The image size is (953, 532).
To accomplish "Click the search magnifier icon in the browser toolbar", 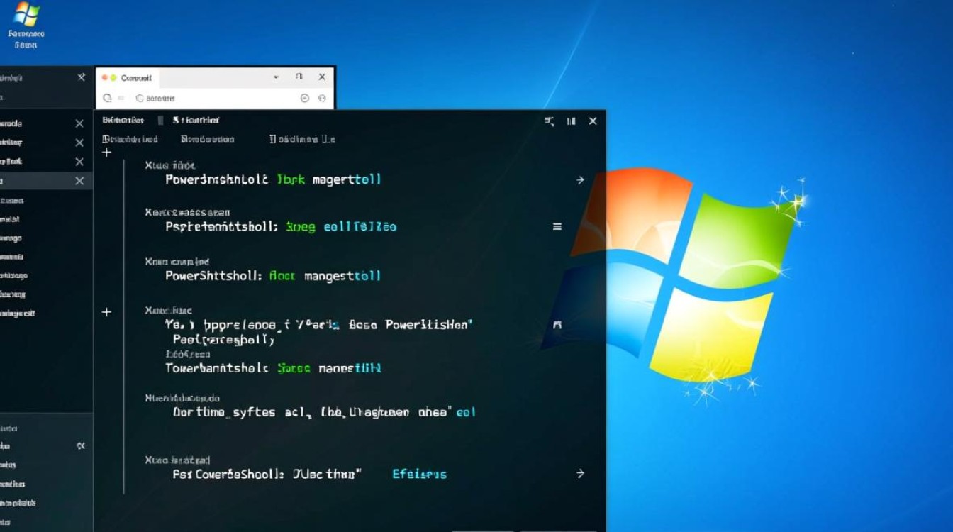I will click(108, 97).
